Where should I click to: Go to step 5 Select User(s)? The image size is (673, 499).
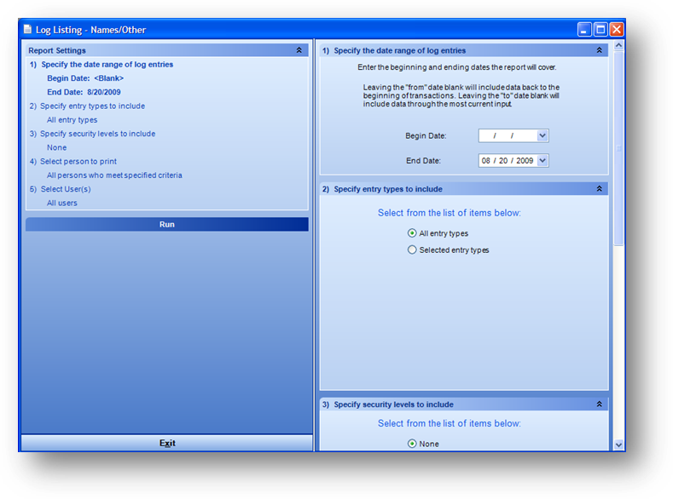(x=60, y=189)
